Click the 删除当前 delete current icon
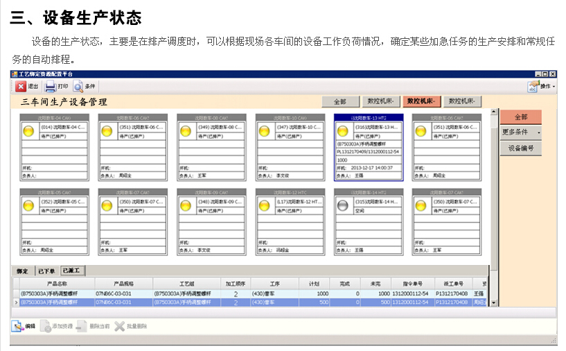The width and height of the screenshot is (566, 351). click(81, 326)
